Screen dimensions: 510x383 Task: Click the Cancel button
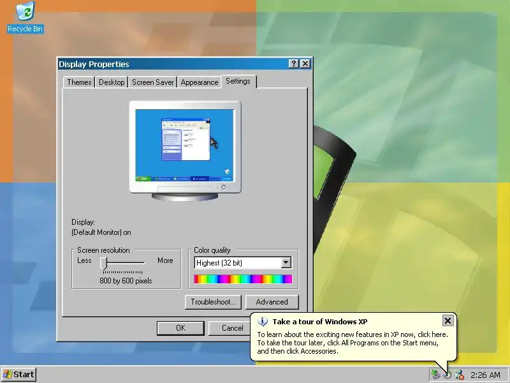[x=231, y=328]
